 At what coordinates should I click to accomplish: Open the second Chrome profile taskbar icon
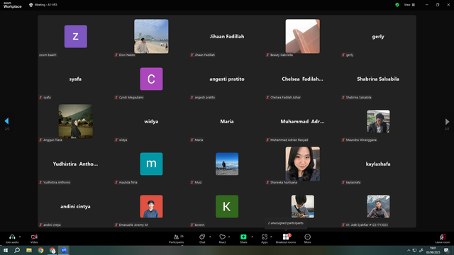point(52,250)
